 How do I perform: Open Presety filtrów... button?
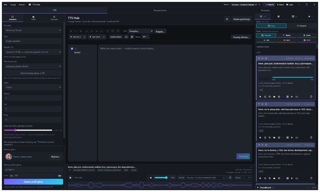241,37
